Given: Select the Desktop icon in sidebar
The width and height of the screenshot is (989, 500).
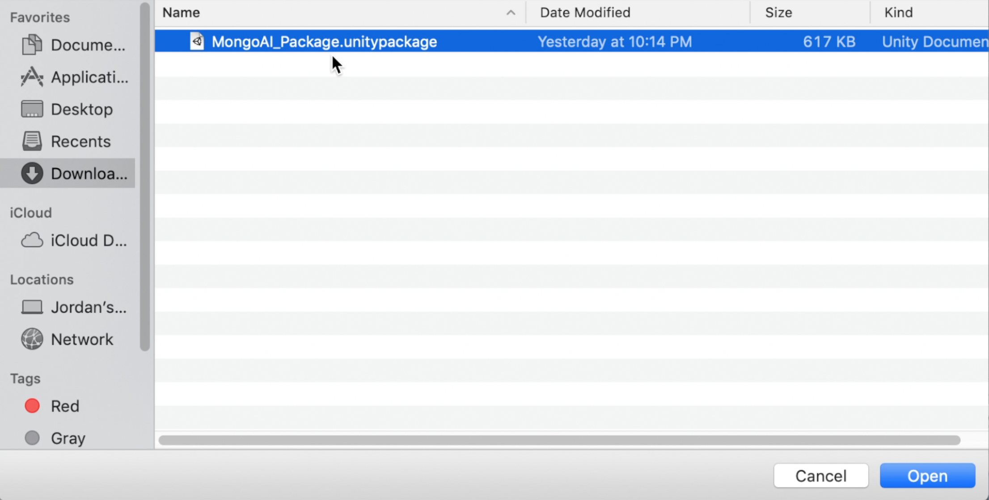Looking at the screenshot, I should pos(32,109).
